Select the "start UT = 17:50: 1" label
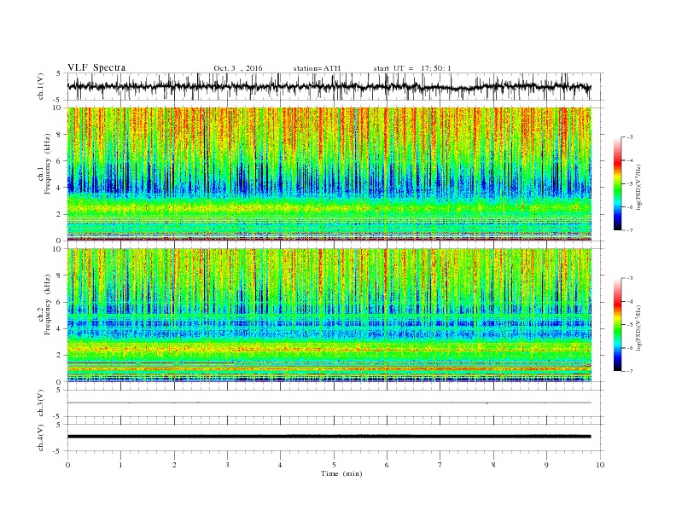Screen dimensions: 676x522 pos(412,68)
